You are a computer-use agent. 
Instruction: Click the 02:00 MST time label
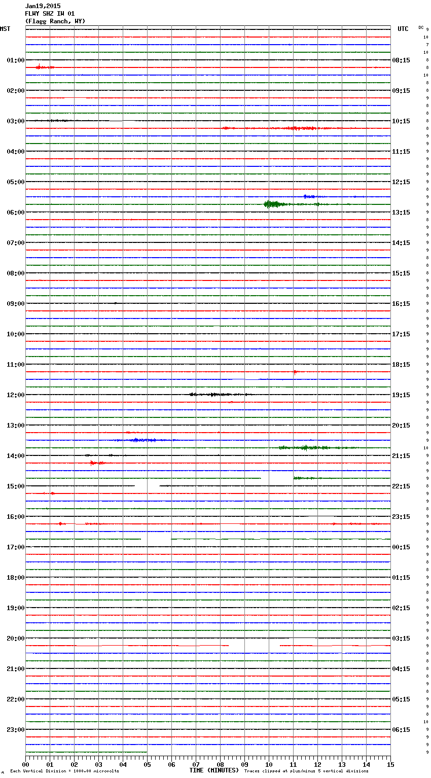tap(15, 91)
